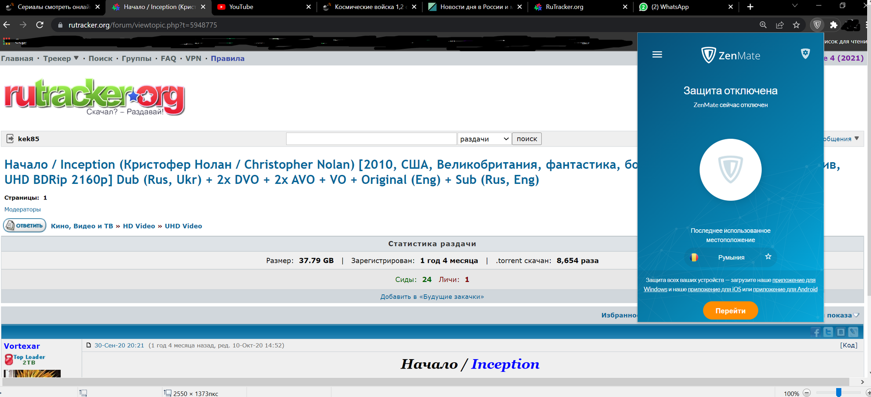This screenshot has height=397, width=871.
Task: Open the Vortexar author profile
Action: (x=22, y=346)
